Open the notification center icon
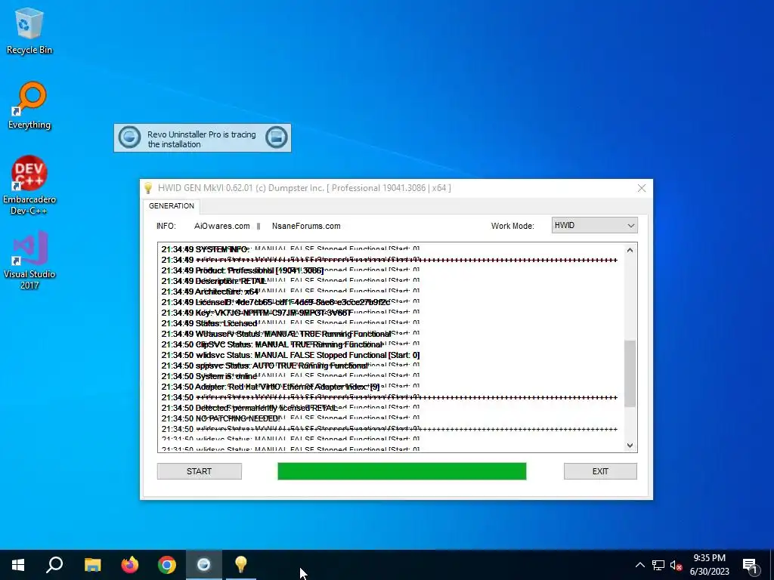The height and width of the screenshot is (580, 774). [x=751, y=565]
